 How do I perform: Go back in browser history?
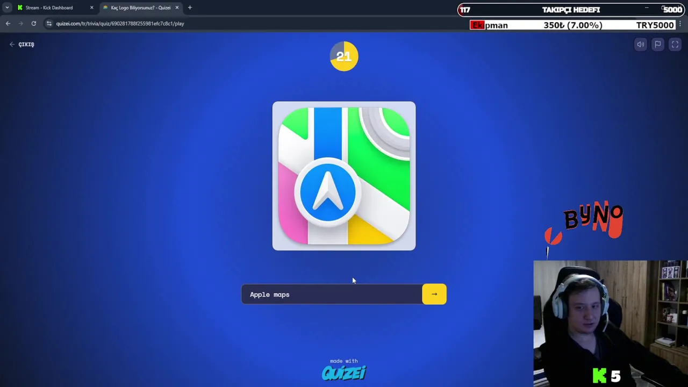point(8,23)
